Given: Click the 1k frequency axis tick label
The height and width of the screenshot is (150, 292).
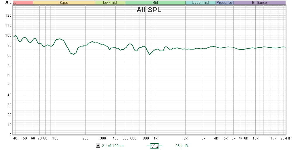Looking at the screenshot, I should [155, 138].
